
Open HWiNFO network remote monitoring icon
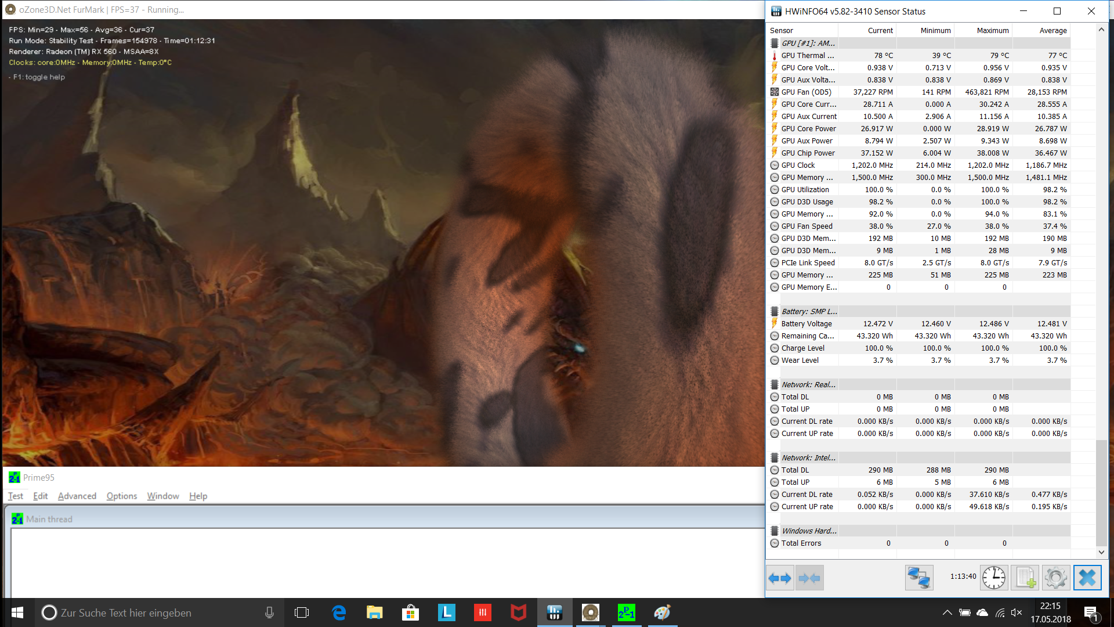(919, 578)
